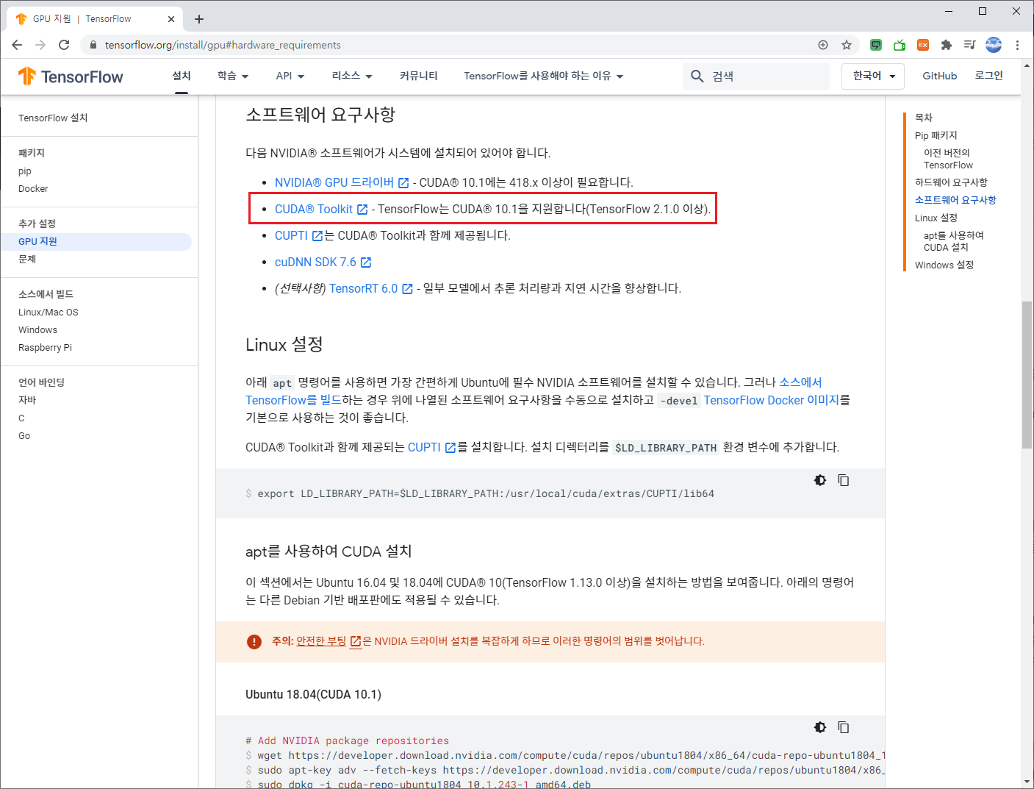Expand the API dropdown menu
The height and width of the screenshot is (789, 1034).
coord(290,76)
